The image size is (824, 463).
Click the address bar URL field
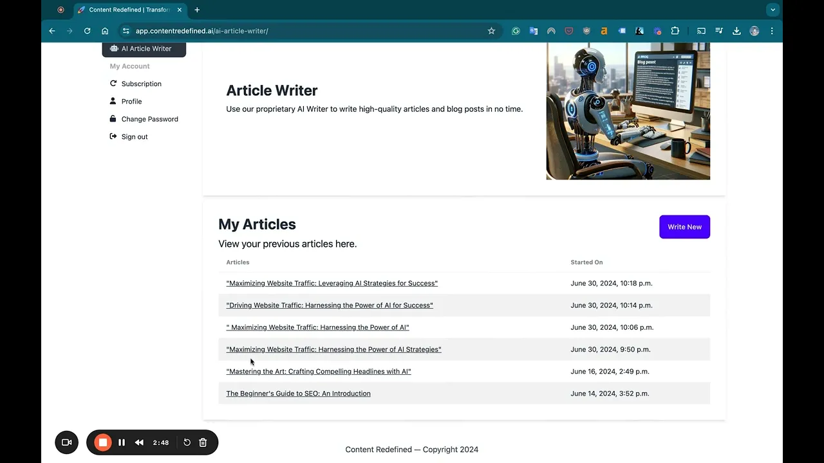click(x=309, y=31)
